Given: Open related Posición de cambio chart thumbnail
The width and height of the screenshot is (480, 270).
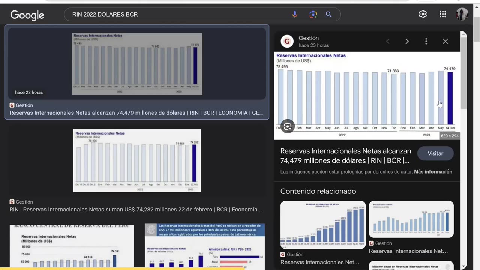Looking at the screenshot, I should point(411,219).
